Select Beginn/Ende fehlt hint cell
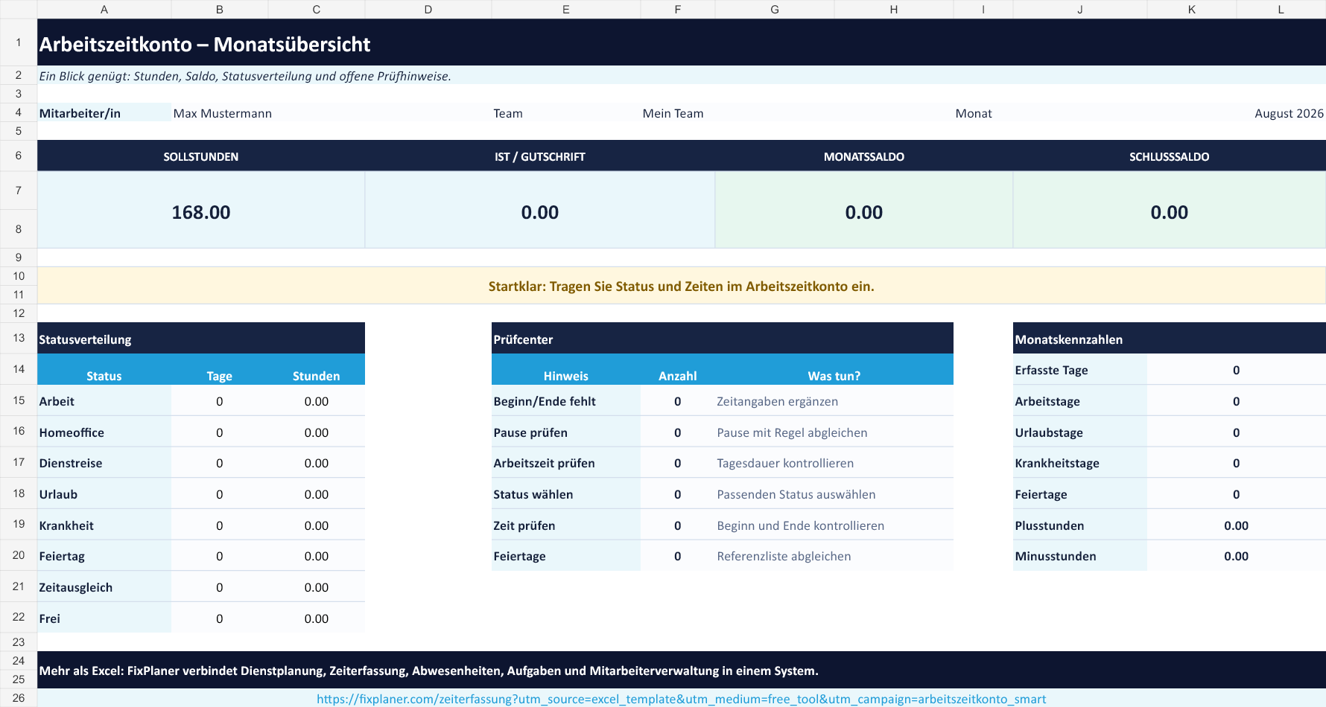This screenshot has height=707, width=1326. (x=566, y=401)
